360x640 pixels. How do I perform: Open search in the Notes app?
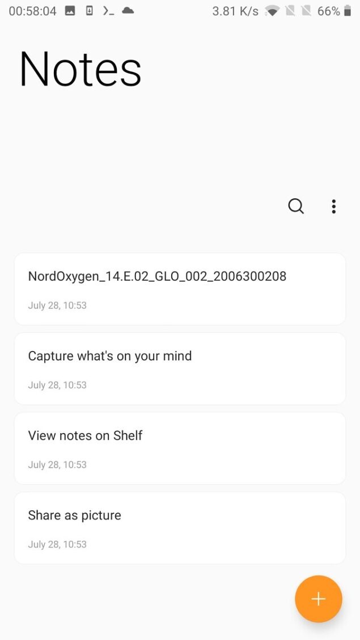point(296,206)
